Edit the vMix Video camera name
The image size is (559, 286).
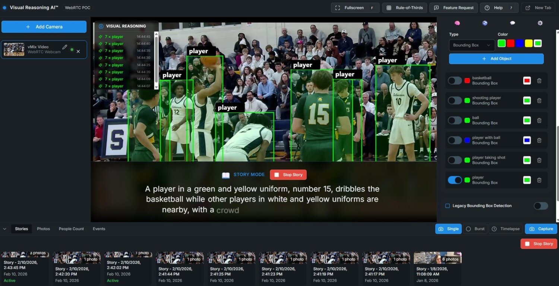(x=65, y=47)
